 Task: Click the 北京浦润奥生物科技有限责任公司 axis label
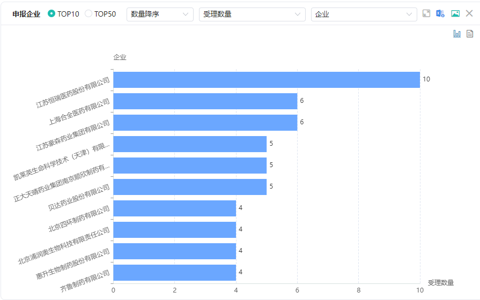[64, 245]
